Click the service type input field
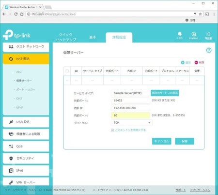218x195 pixels. tap(130, 93)
